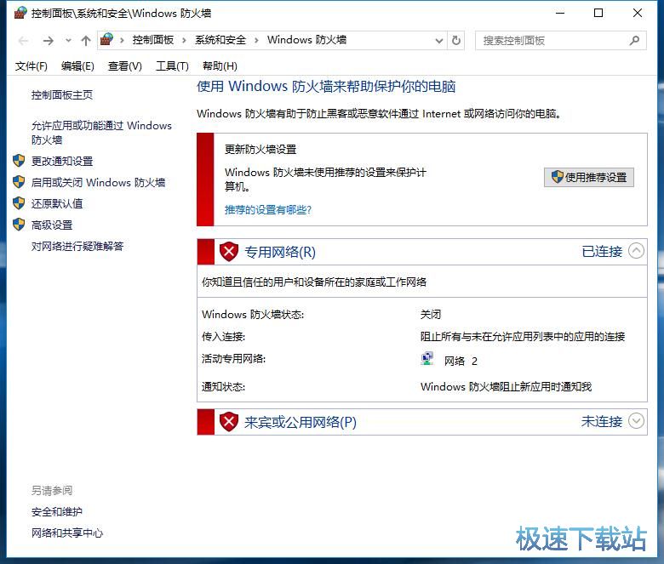This screenshot has width=664, height=564.
Task: Click Windows 防火墙 breadcrumb segment
Action: [306, 40]
